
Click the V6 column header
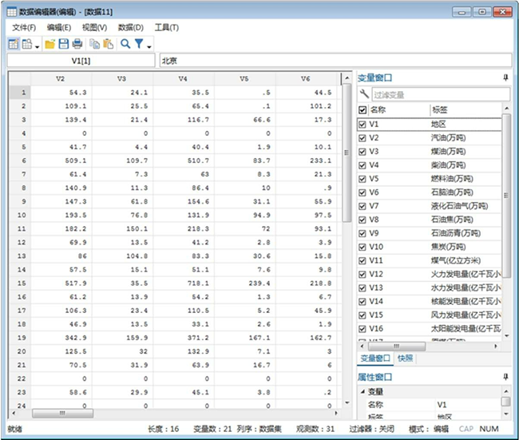click(x=306, y=79)
